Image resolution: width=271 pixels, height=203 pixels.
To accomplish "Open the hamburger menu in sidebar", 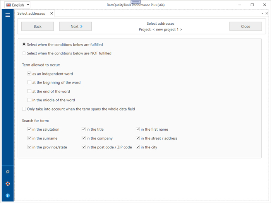I will [7, 15].
